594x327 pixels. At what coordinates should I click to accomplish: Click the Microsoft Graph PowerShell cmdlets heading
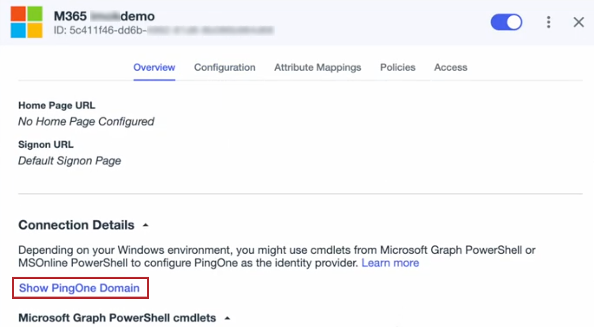coord(116,318)
